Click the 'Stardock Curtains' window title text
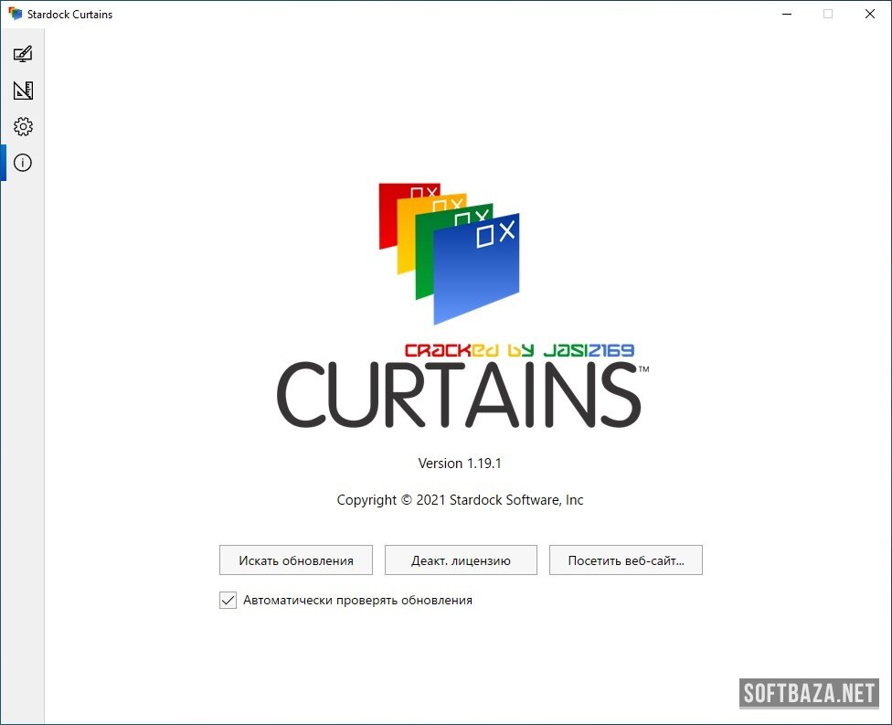 point(69,14)
